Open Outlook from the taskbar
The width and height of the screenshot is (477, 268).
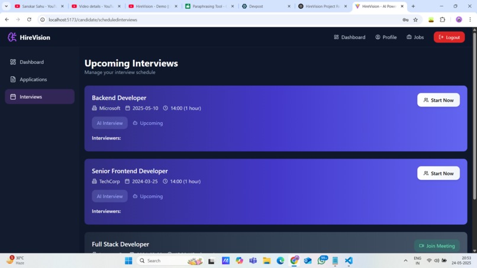click(308, 261)
